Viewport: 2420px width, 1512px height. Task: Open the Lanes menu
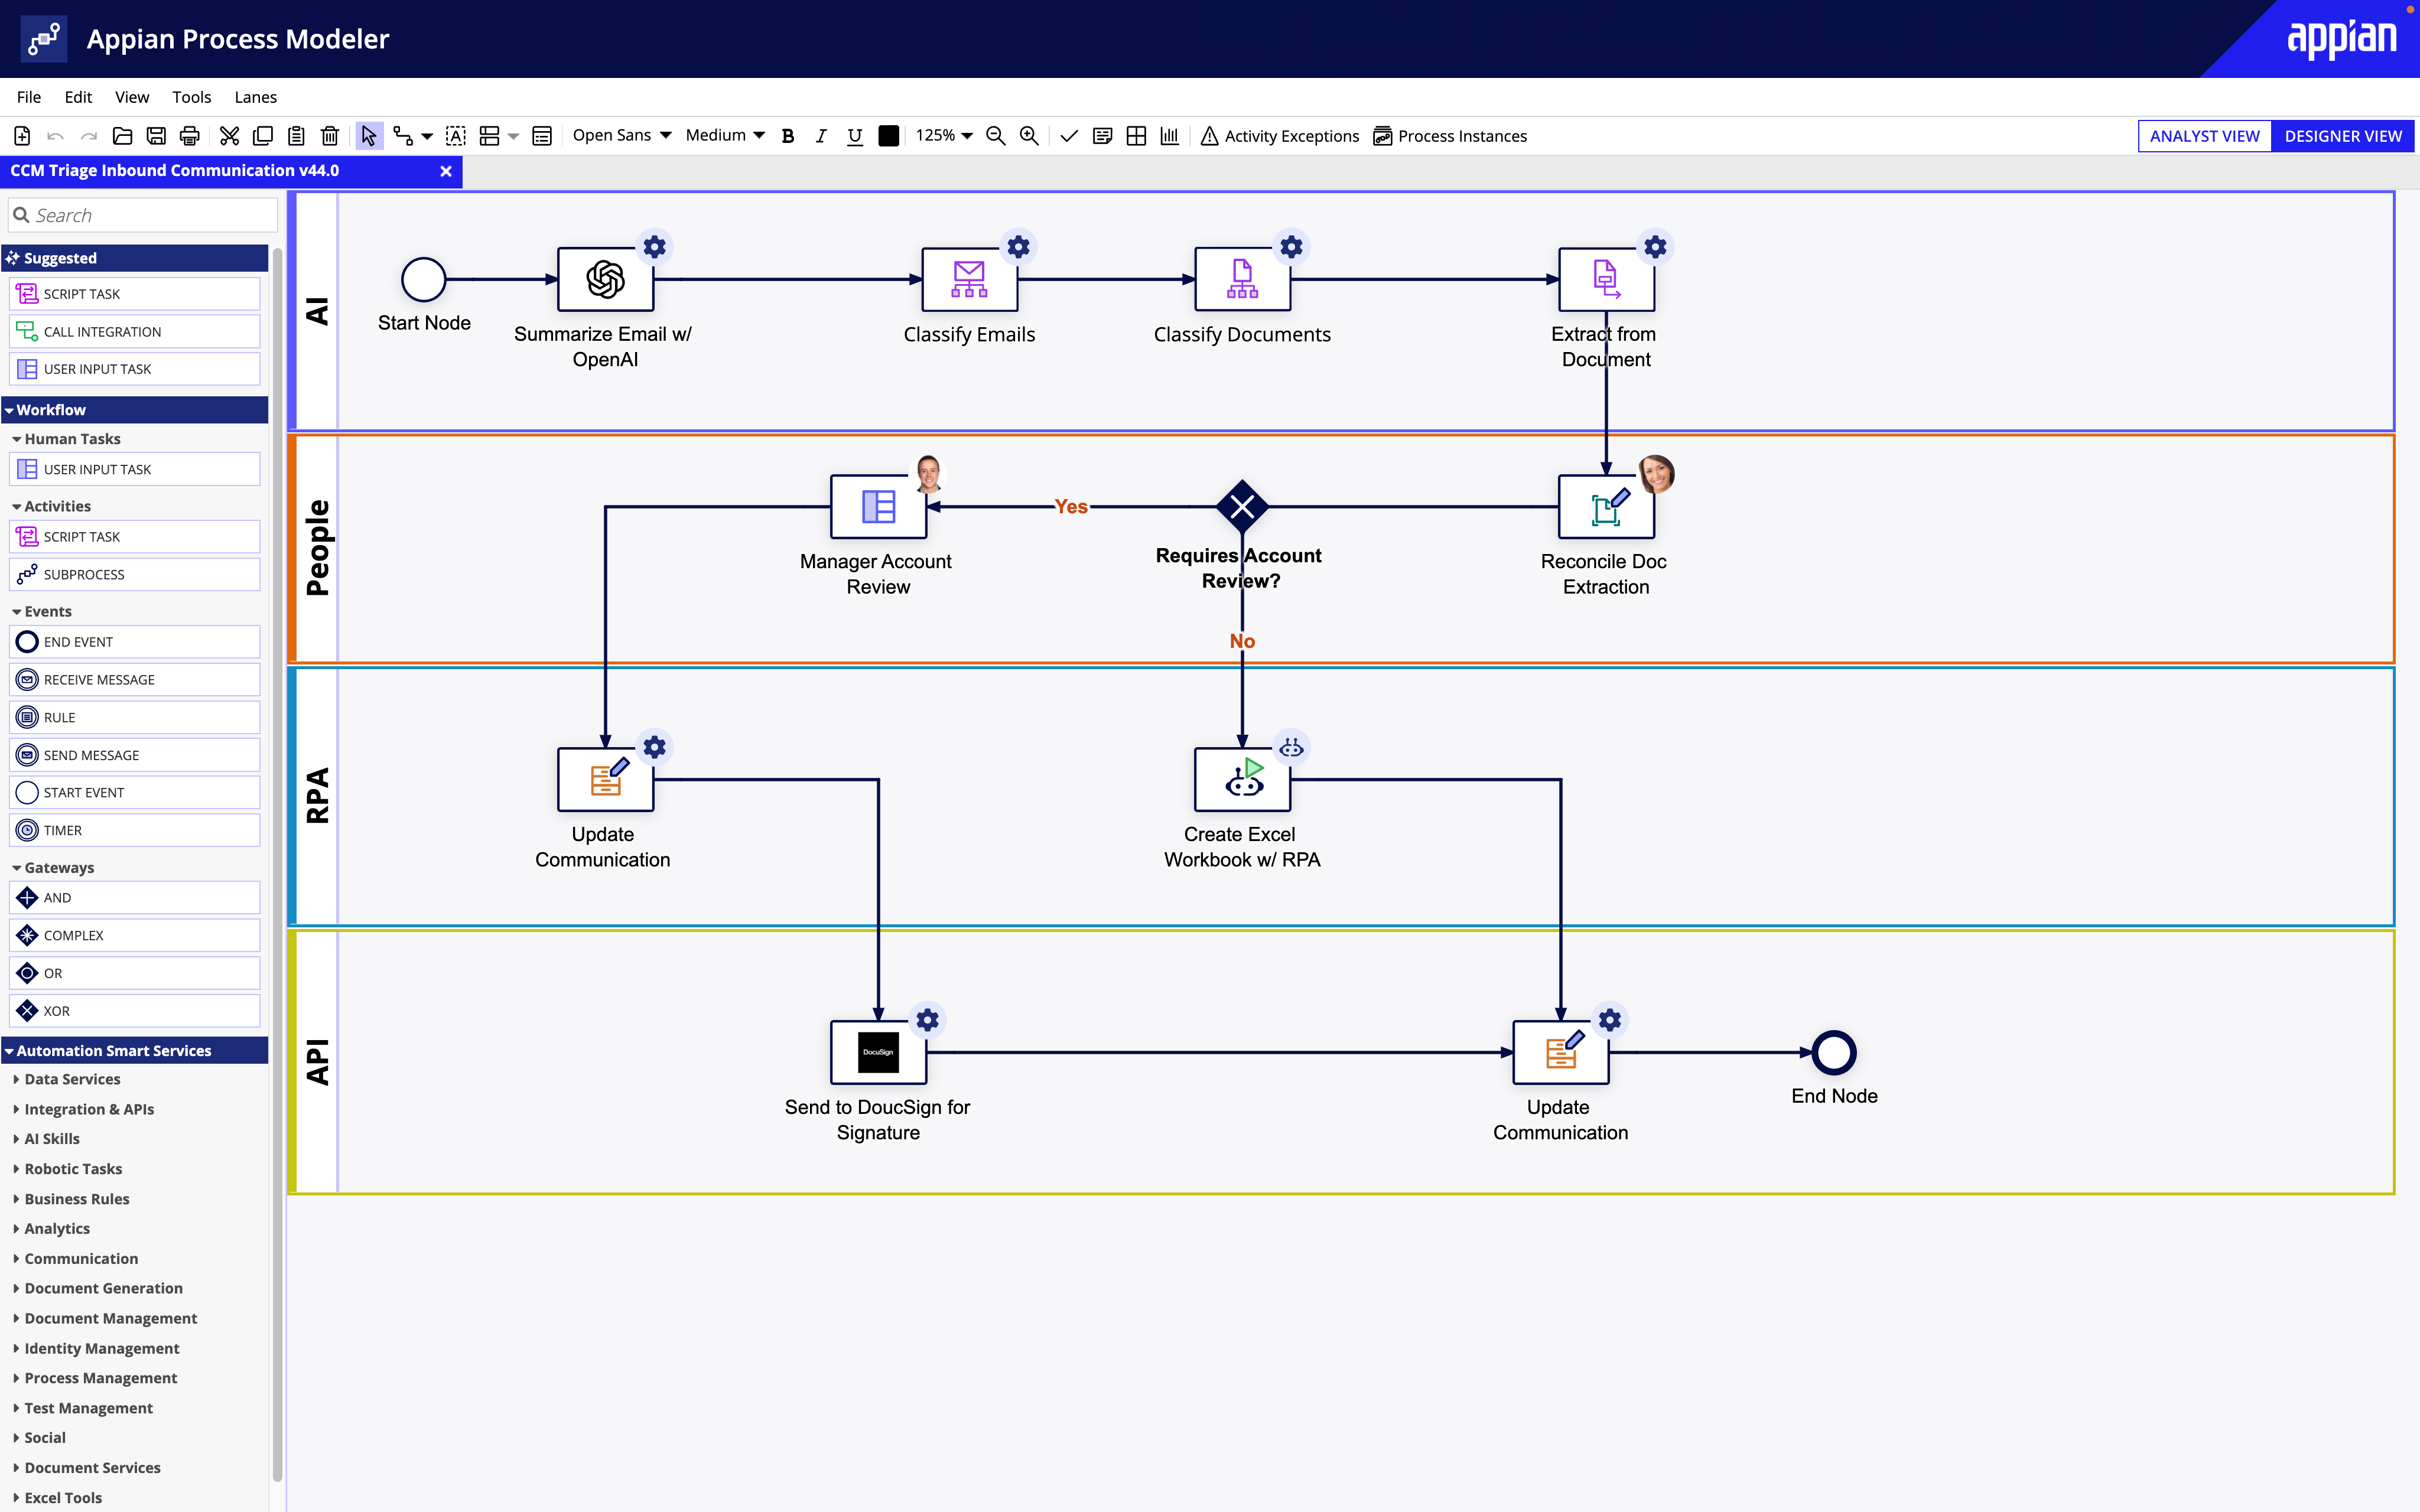pyautogui.click(x=255, y=97)
